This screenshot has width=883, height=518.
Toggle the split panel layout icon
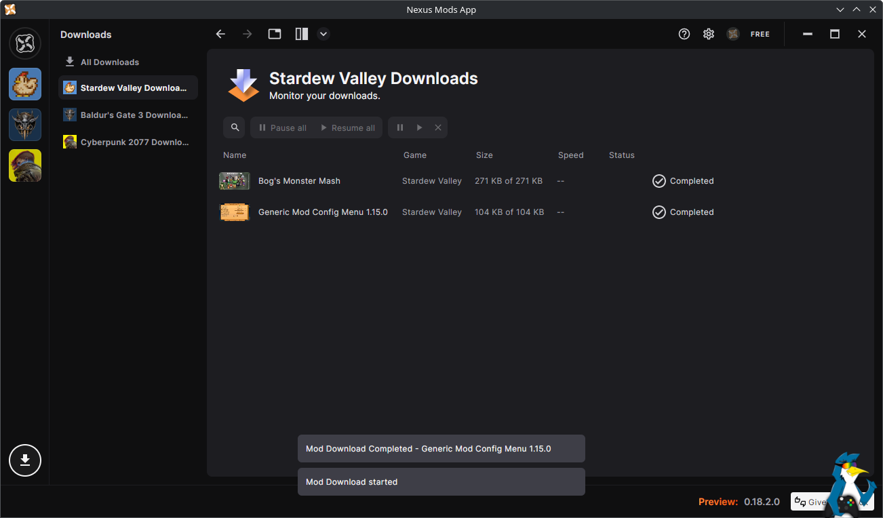(x=302, y=34)
